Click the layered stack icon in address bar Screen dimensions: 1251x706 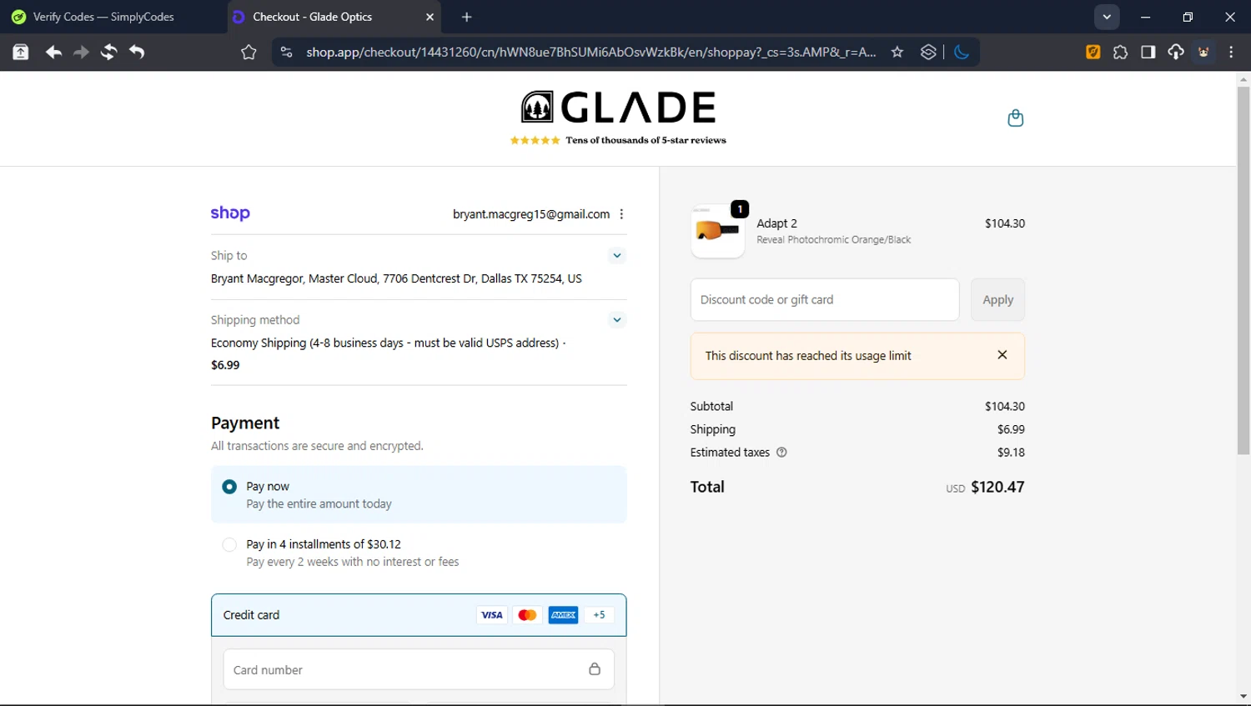click(x=928, y=52)
